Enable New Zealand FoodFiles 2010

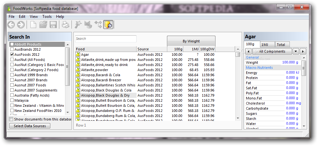[12, 111]
